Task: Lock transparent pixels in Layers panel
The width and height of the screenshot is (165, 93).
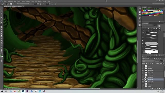Action: pyautogui.click(x=147, y=64)
